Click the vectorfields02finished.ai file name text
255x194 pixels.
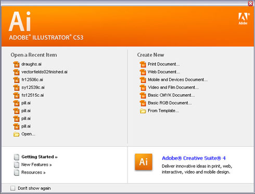[44, 72]
